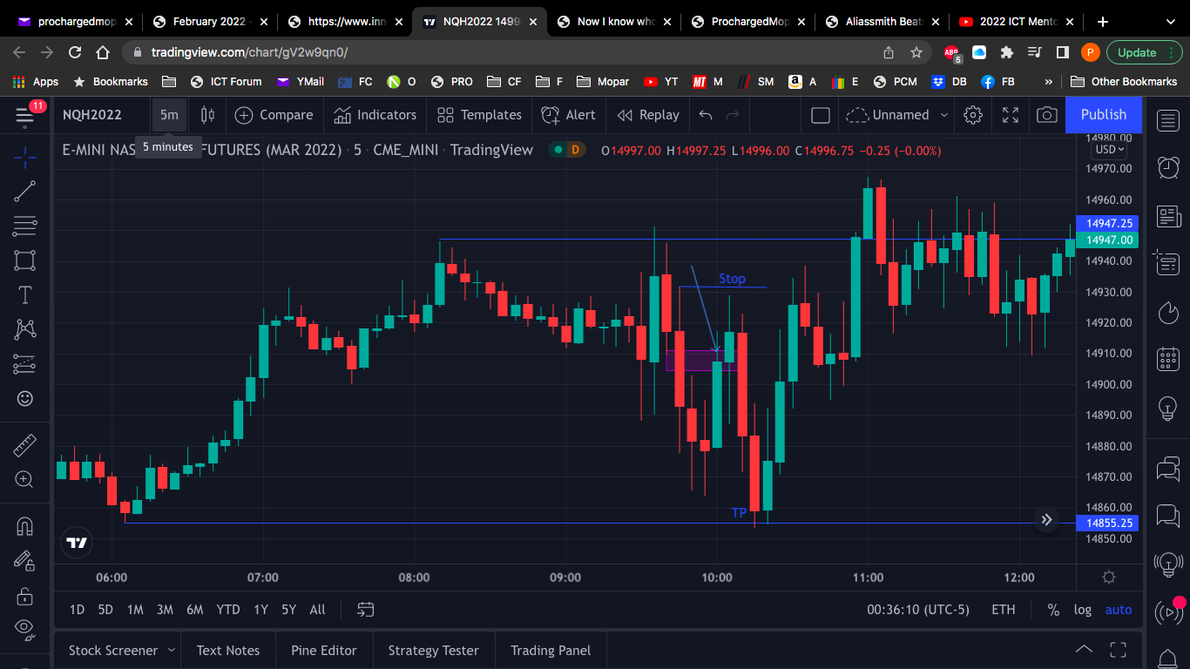Viewport: 1190px width, 669px height.
Task: Open the USD currency dropdown
Action: [x=1109, y=149]
